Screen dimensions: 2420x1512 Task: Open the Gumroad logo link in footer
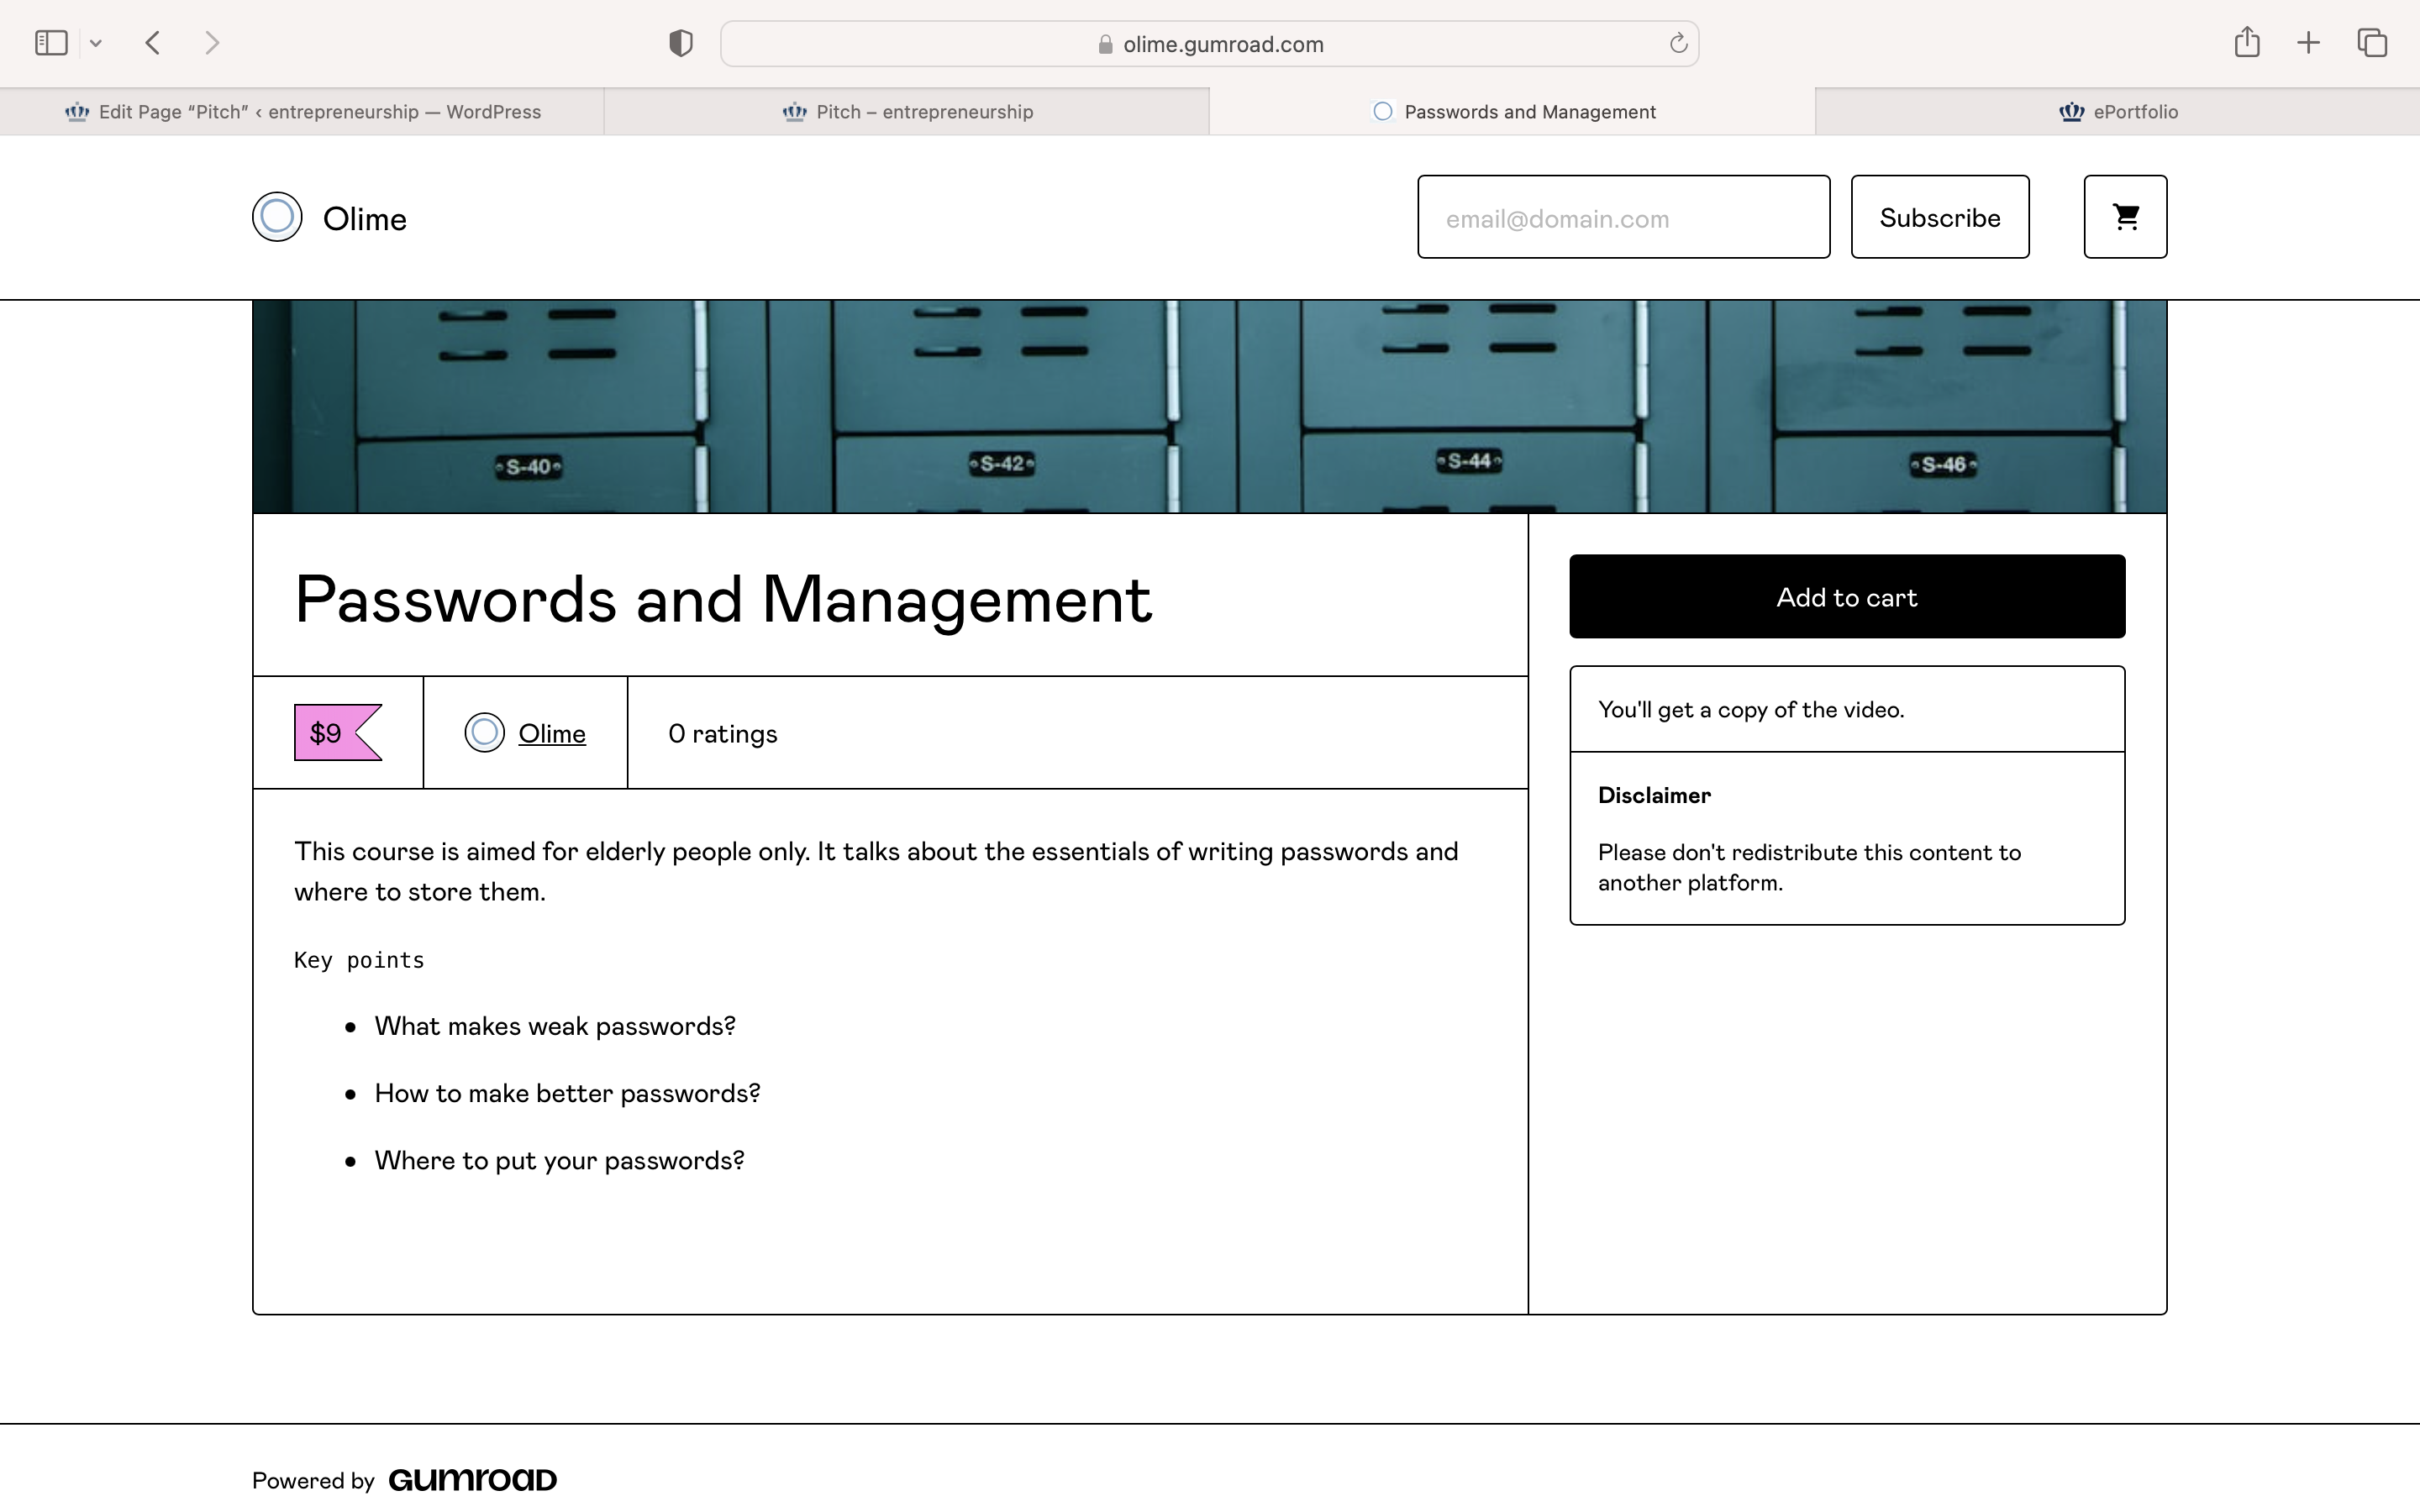[472, 1480]
